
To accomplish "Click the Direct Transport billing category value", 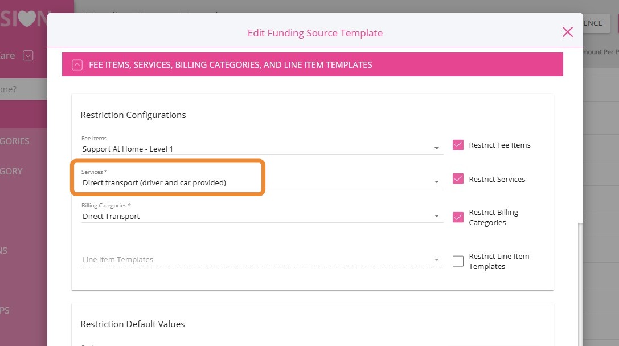I will 111,217.
